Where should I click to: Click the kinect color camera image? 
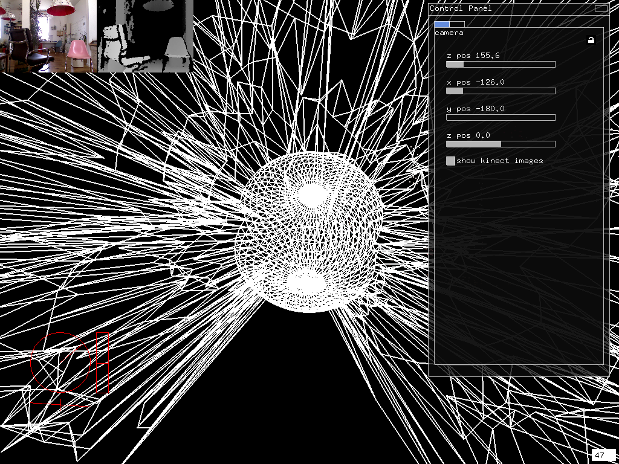48,36
